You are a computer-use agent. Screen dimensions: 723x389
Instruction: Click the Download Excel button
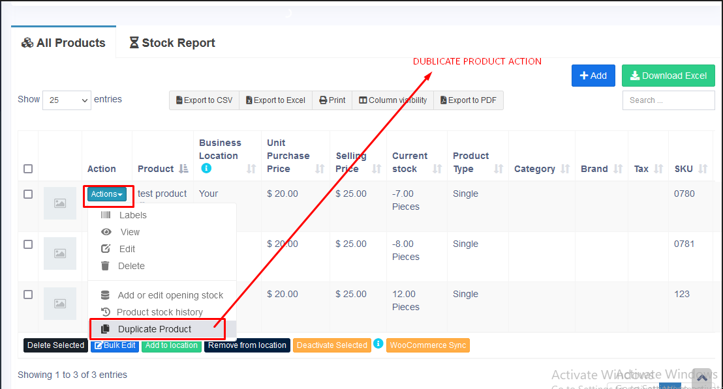[668, 76]
